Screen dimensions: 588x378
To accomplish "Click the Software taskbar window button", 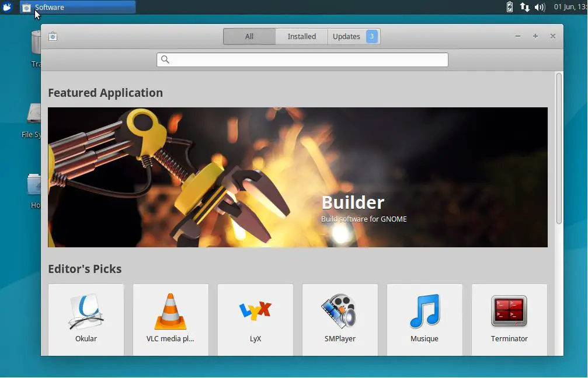I will pos(78,7).
